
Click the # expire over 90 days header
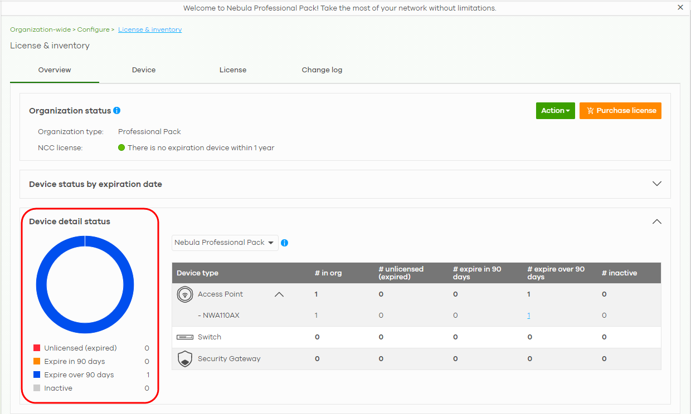click(556, 273)
